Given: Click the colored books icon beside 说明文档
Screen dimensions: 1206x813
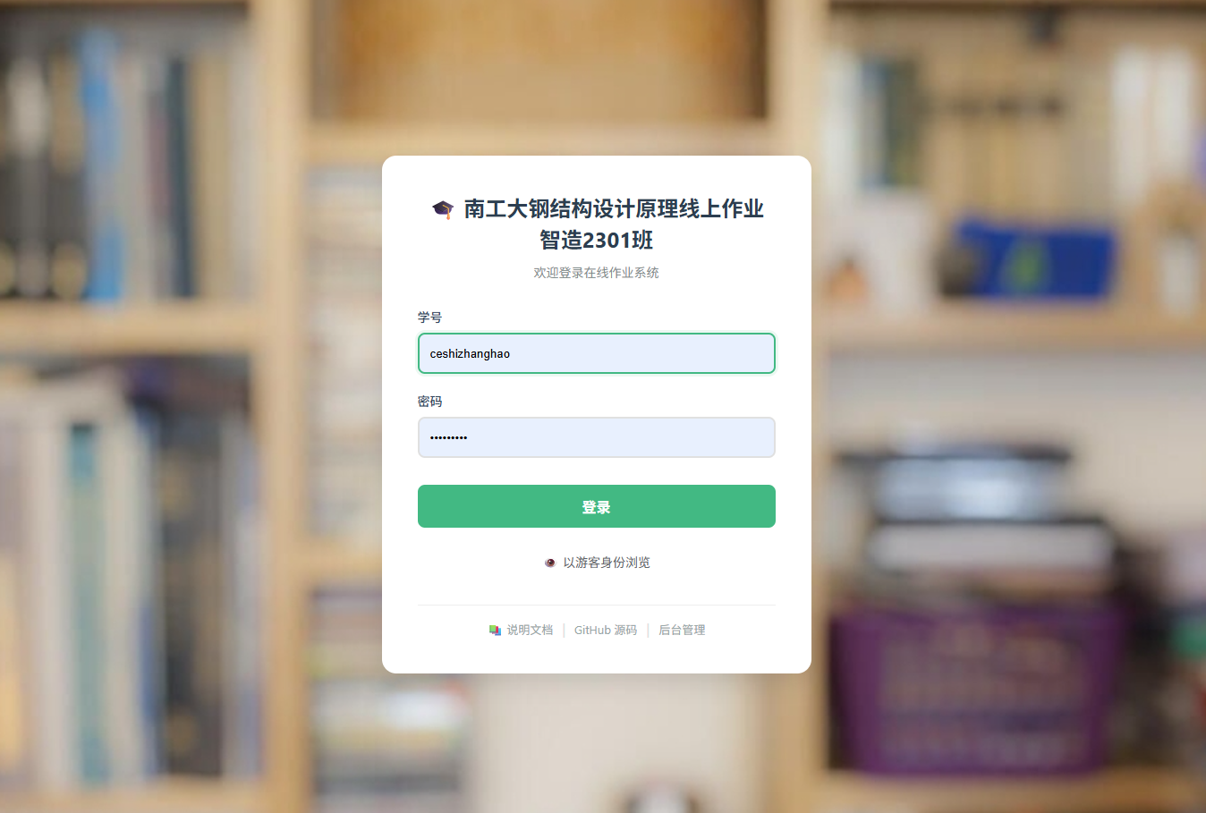Looking at the screenshot, I should 495,631.
